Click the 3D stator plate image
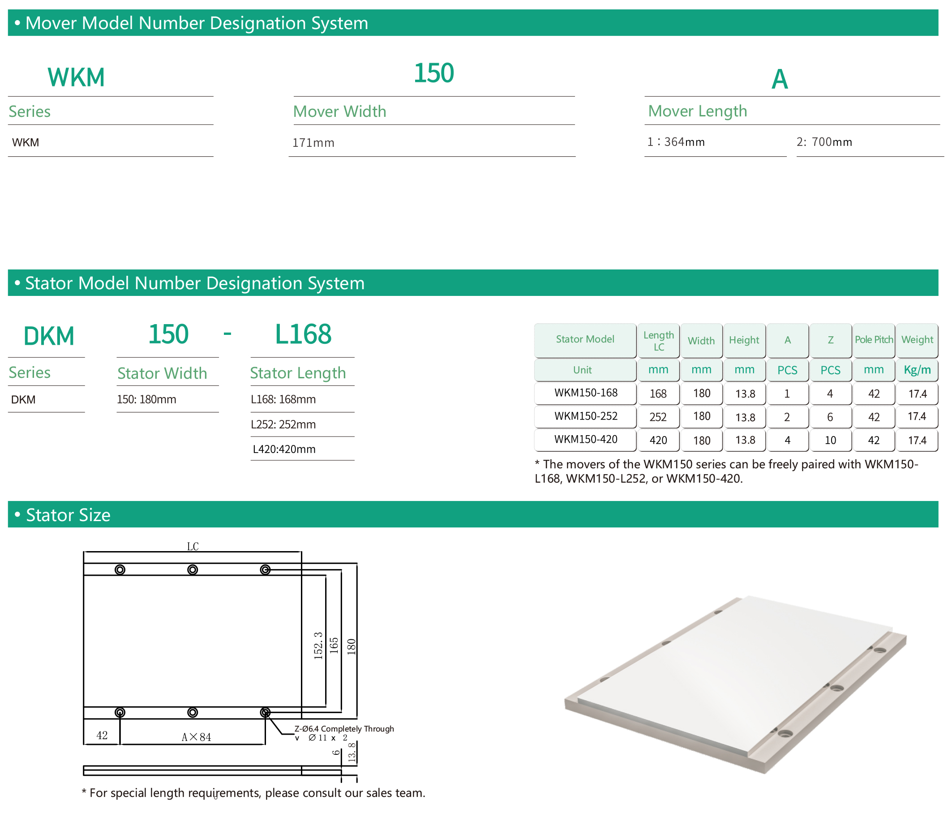 (x=735, y=684)
